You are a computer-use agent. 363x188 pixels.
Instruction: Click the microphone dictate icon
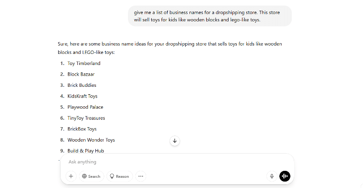coord(272,176)
